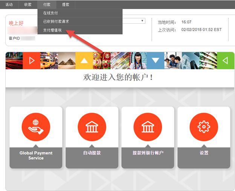Open the 活动 menu tab
235x191 pixels.
coord(9,5)
